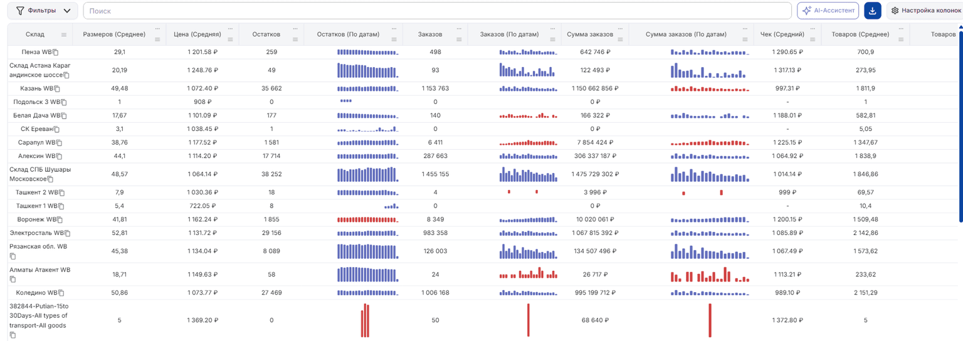Click the red Остатков chart bars for Воронеж WB
This screenshot has height=341, width=963.
(x=368, y=220)
